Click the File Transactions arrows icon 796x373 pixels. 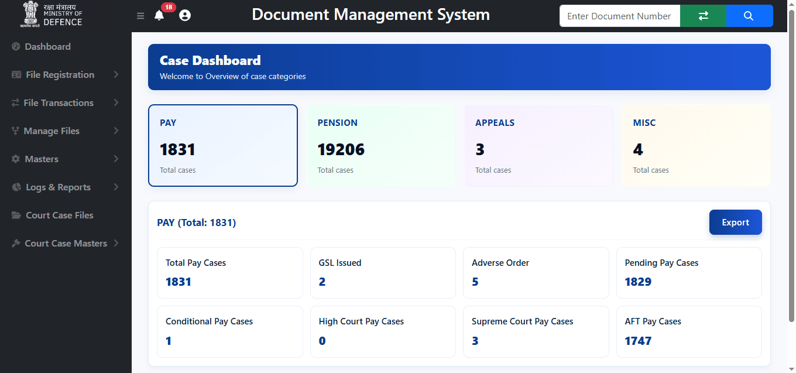pyautogui.click(x=15, y=102)
